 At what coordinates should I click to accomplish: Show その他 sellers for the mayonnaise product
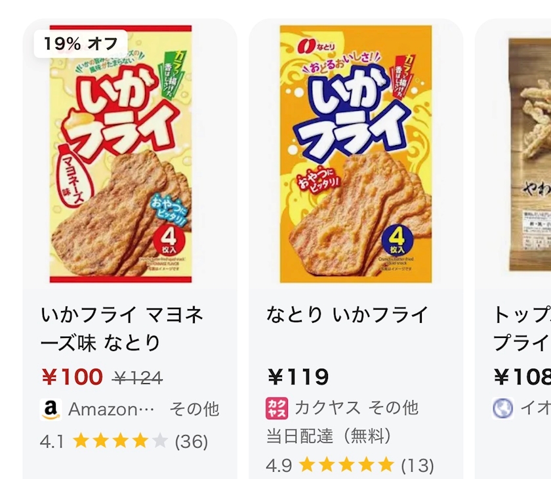[x=194, y=409]
